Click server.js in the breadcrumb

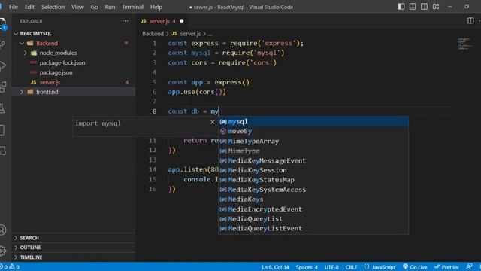click(190, 34)
